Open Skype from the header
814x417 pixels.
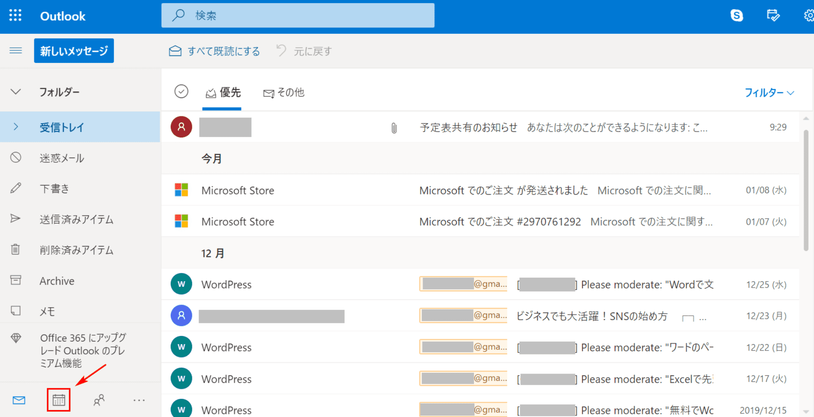[737, 16]
